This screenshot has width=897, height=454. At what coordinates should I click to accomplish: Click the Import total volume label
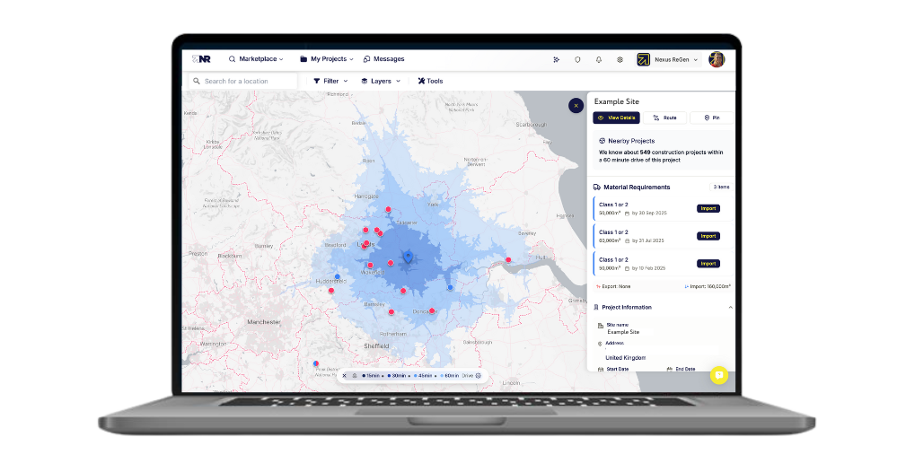[x=707, y=286]
